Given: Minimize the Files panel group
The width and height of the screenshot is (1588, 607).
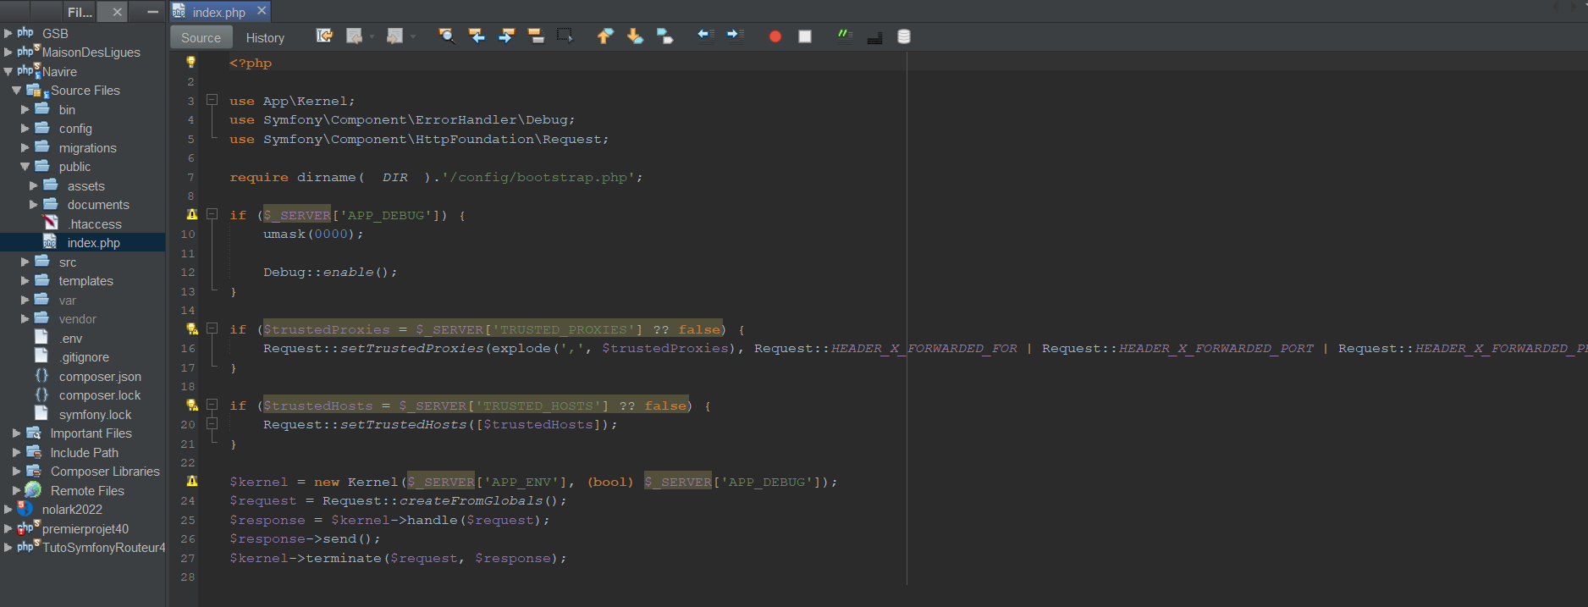Looking at the screenshot, I should pyautogui.click(x=152, y=12).
